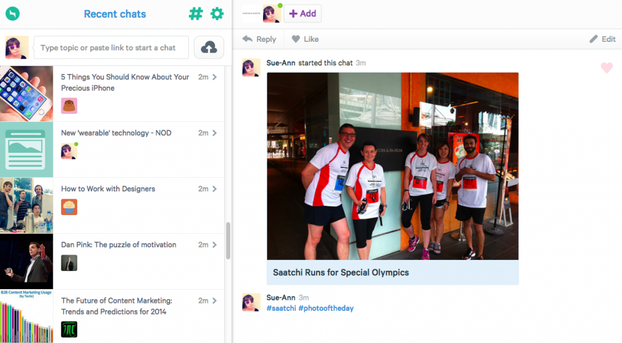Screen dimensions: 622x343
Task: Expand the 5 Things iPhone chat chevron
Action: point(214,77)
